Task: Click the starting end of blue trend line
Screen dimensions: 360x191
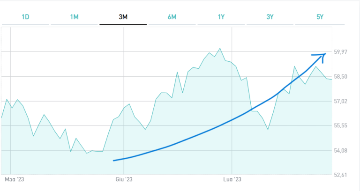Action: 114,161
